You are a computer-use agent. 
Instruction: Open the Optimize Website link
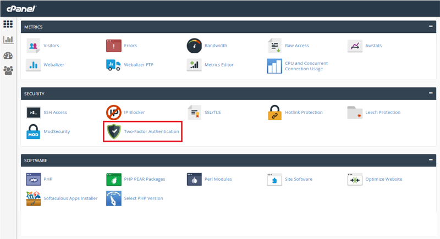(383, 179)
